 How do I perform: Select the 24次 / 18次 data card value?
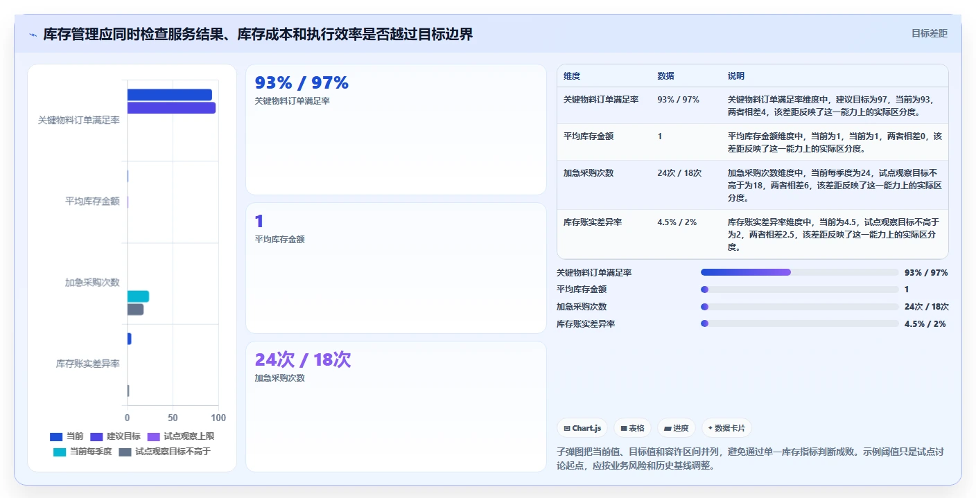point(303,360)
